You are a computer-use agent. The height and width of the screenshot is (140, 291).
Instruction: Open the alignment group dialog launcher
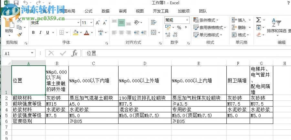(x=160, y=43)
